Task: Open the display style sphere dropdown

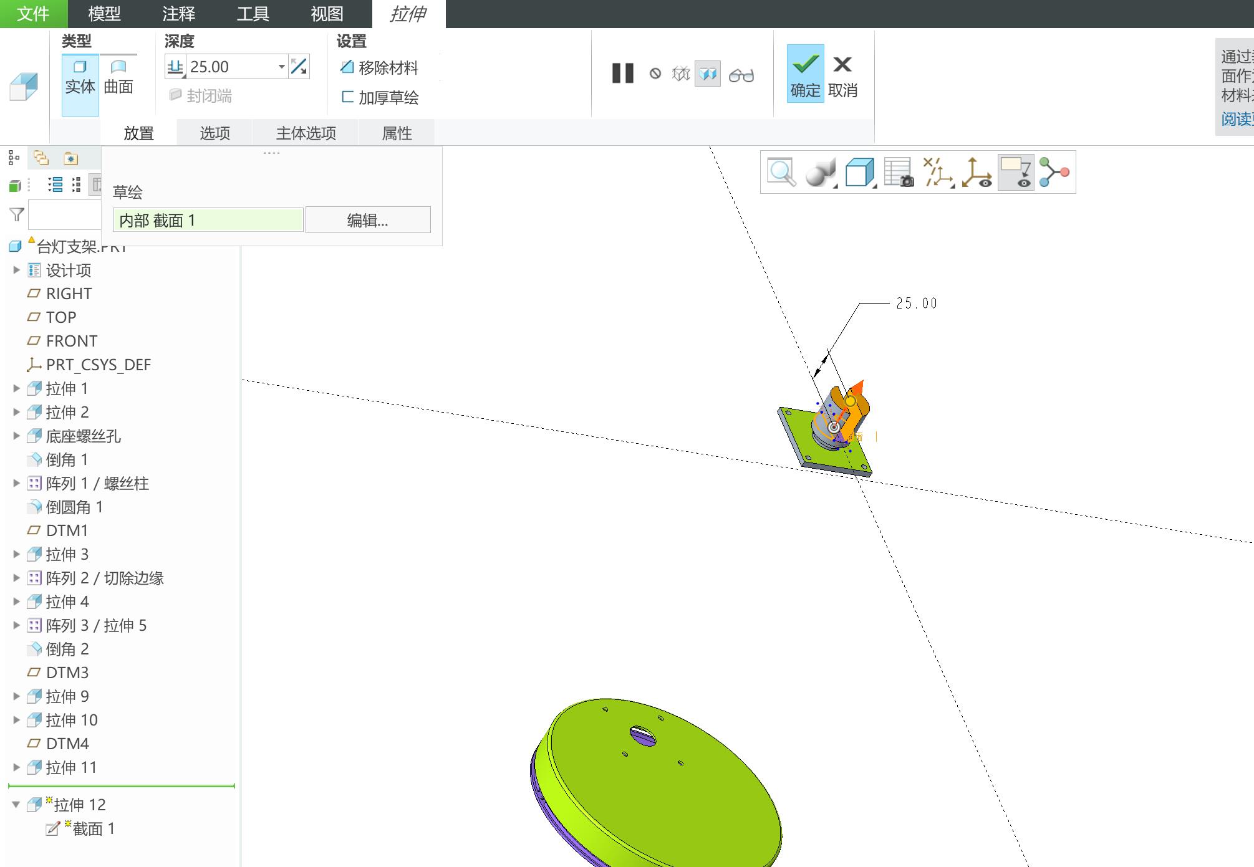Action: 820,172
